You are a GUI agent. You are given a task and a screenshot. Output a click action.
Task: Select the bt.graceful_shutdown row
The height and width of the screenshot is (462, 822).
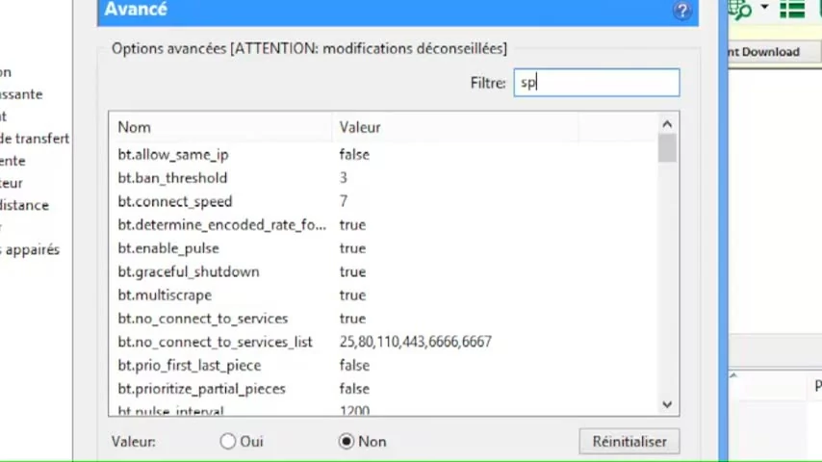(383, 271)
